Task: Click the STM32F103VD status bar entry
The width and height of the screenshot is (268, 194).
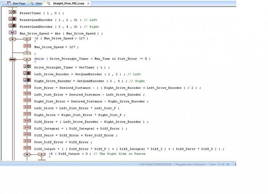Action: 162,165
